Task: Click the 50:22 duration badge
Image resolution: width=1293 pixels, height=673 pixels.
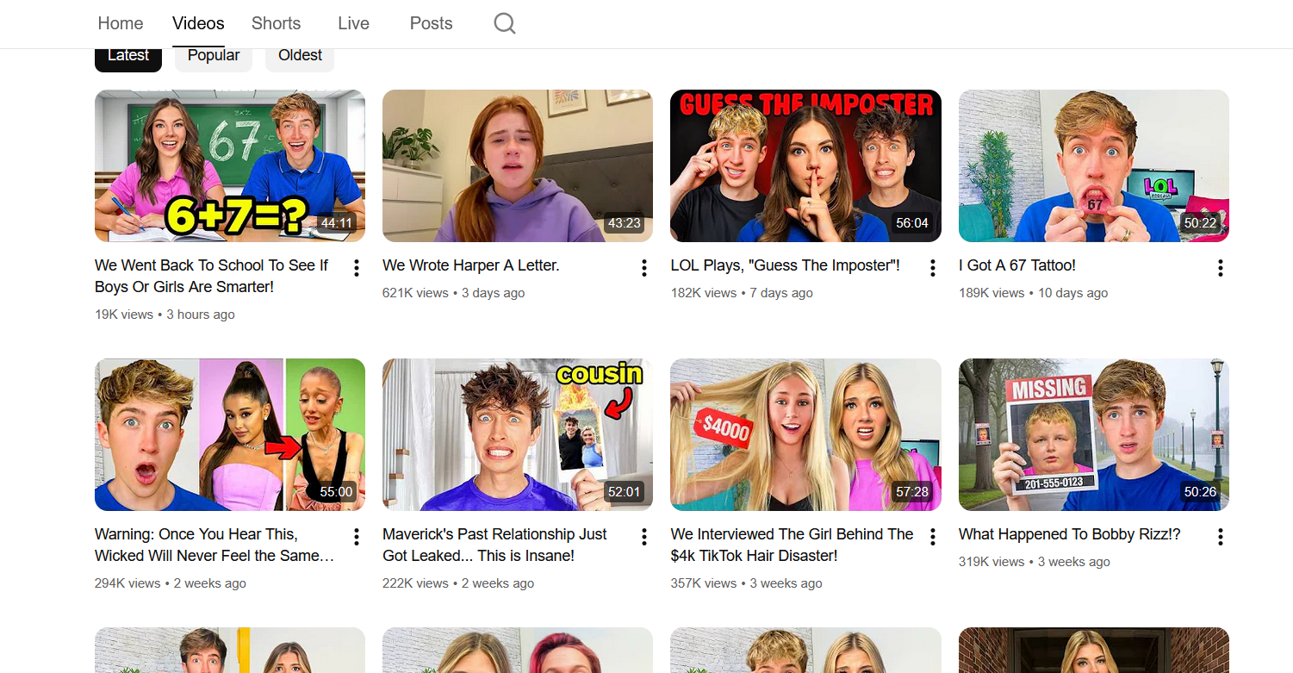Action: pos(1201,223)
